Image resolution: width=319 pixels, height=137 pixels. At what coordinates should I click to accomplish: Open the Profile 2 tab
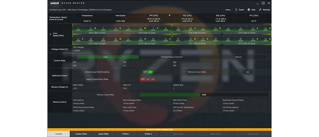(148, 134)
